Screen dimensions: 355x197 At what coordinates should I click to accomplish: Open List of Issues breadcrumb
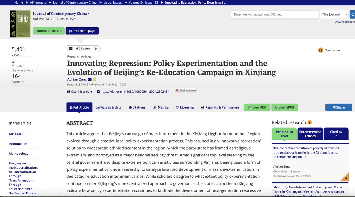pyautogui.click(x=113, y=3)
